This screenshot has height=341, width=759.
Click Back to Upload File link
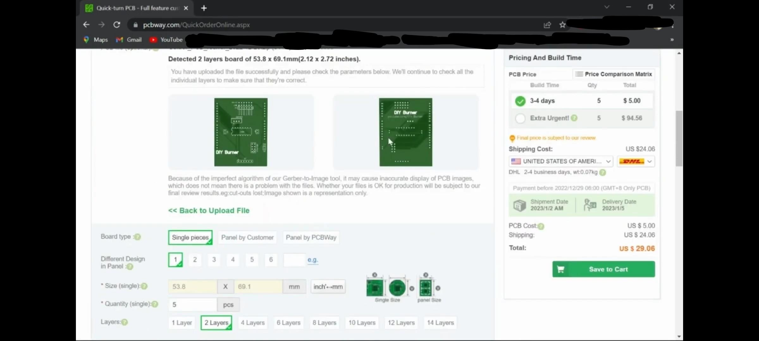(209, 211)
